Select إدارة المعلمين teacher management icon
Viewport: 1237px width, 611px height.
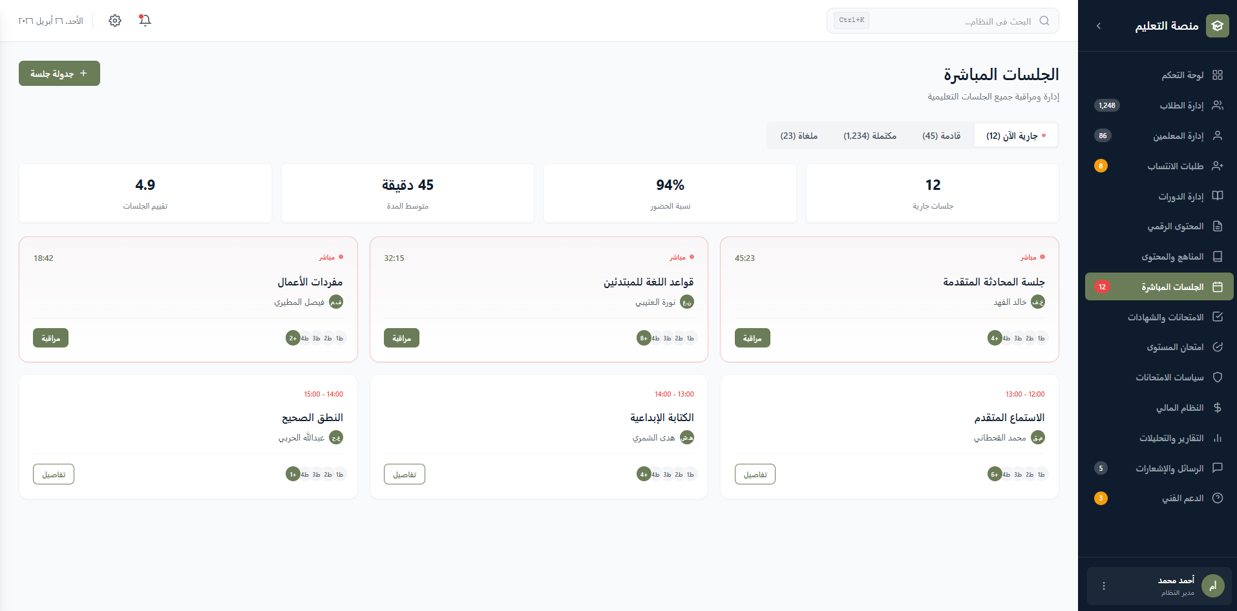coord(1218,136)
